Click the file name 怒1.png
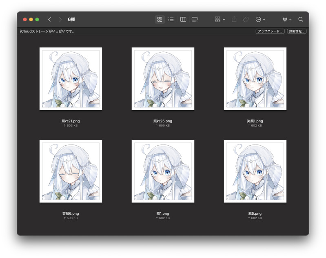 pos(163,214)
